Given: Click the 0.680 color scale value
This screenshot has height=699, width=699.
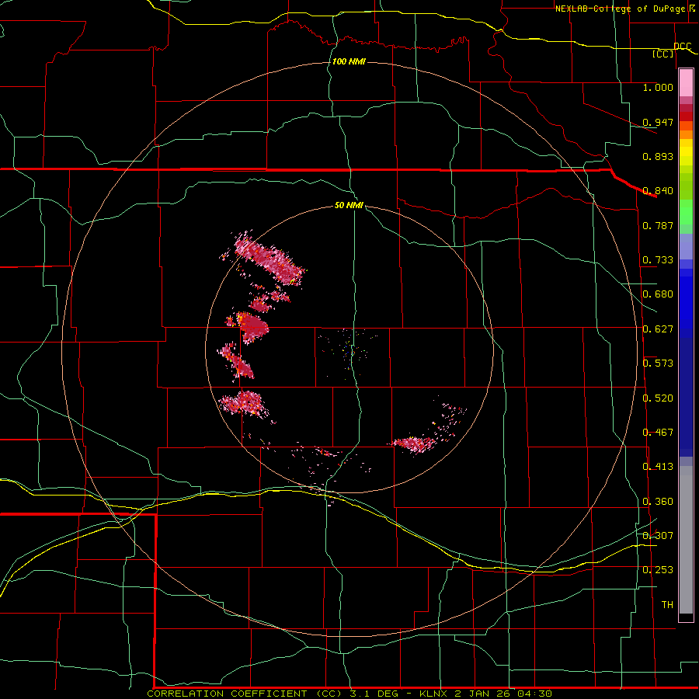Looking at the screenshot, I should [658, 294].
